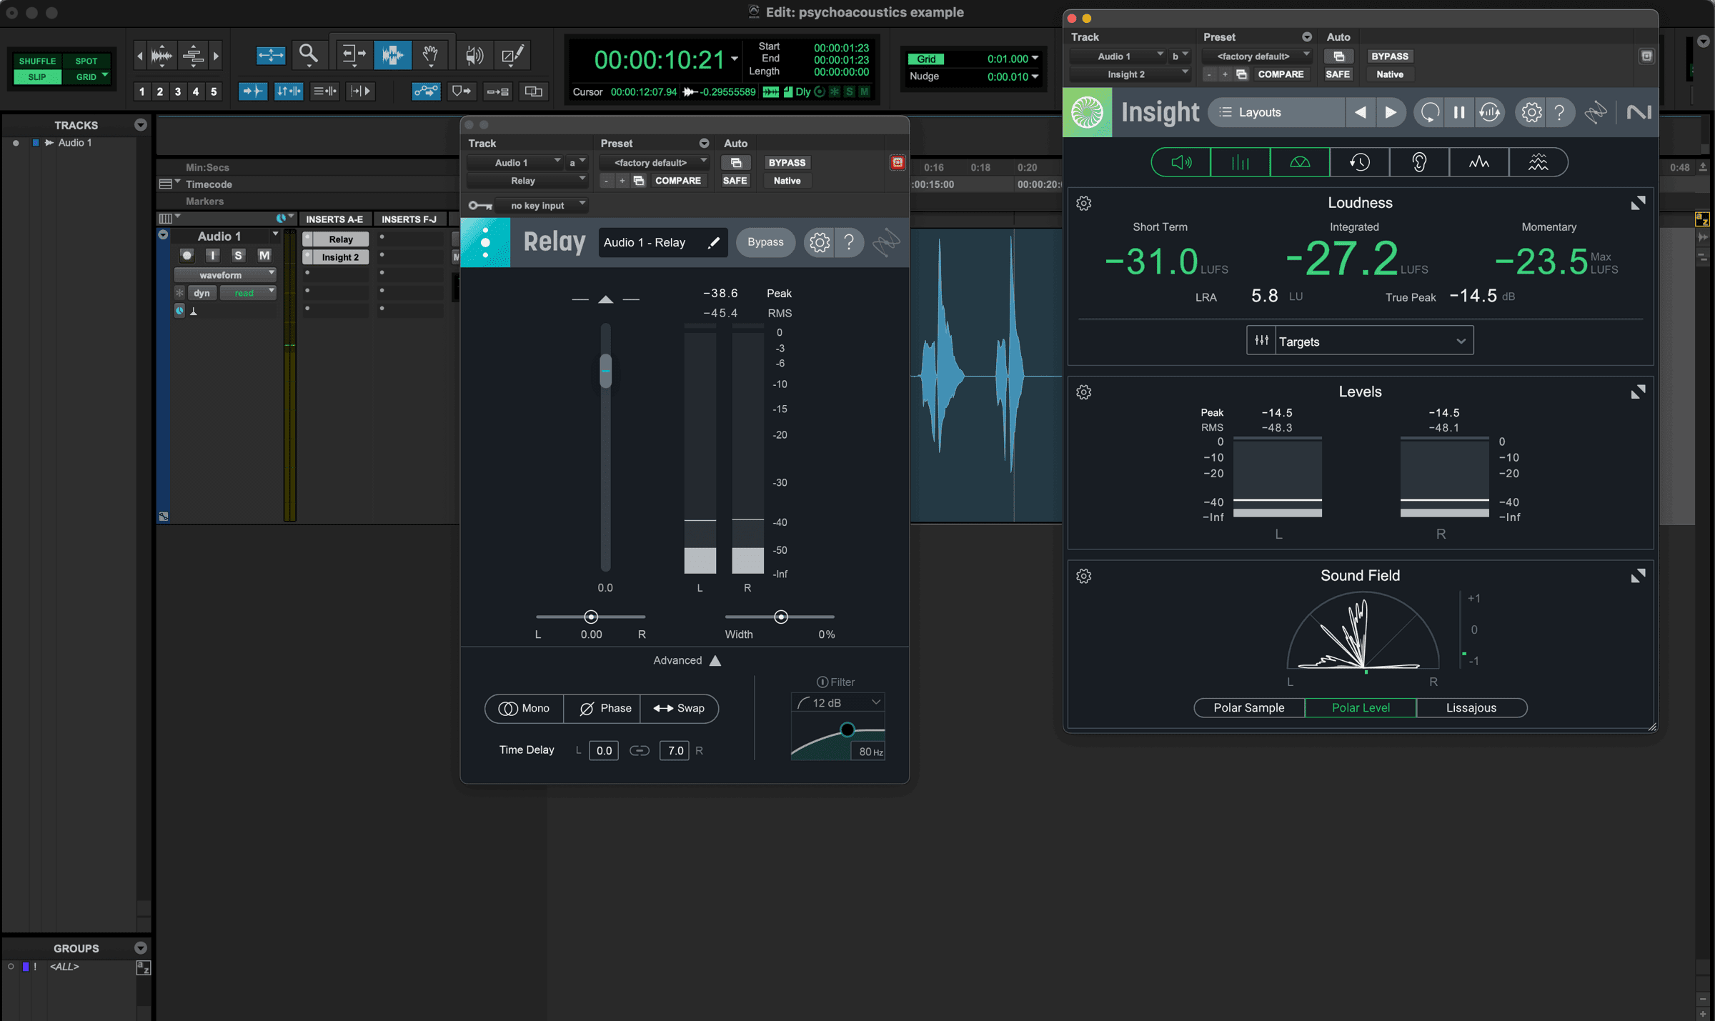Toggle the History clock module tab
Viewport: 1715px width, 1021px height.
pos(1360,163)
